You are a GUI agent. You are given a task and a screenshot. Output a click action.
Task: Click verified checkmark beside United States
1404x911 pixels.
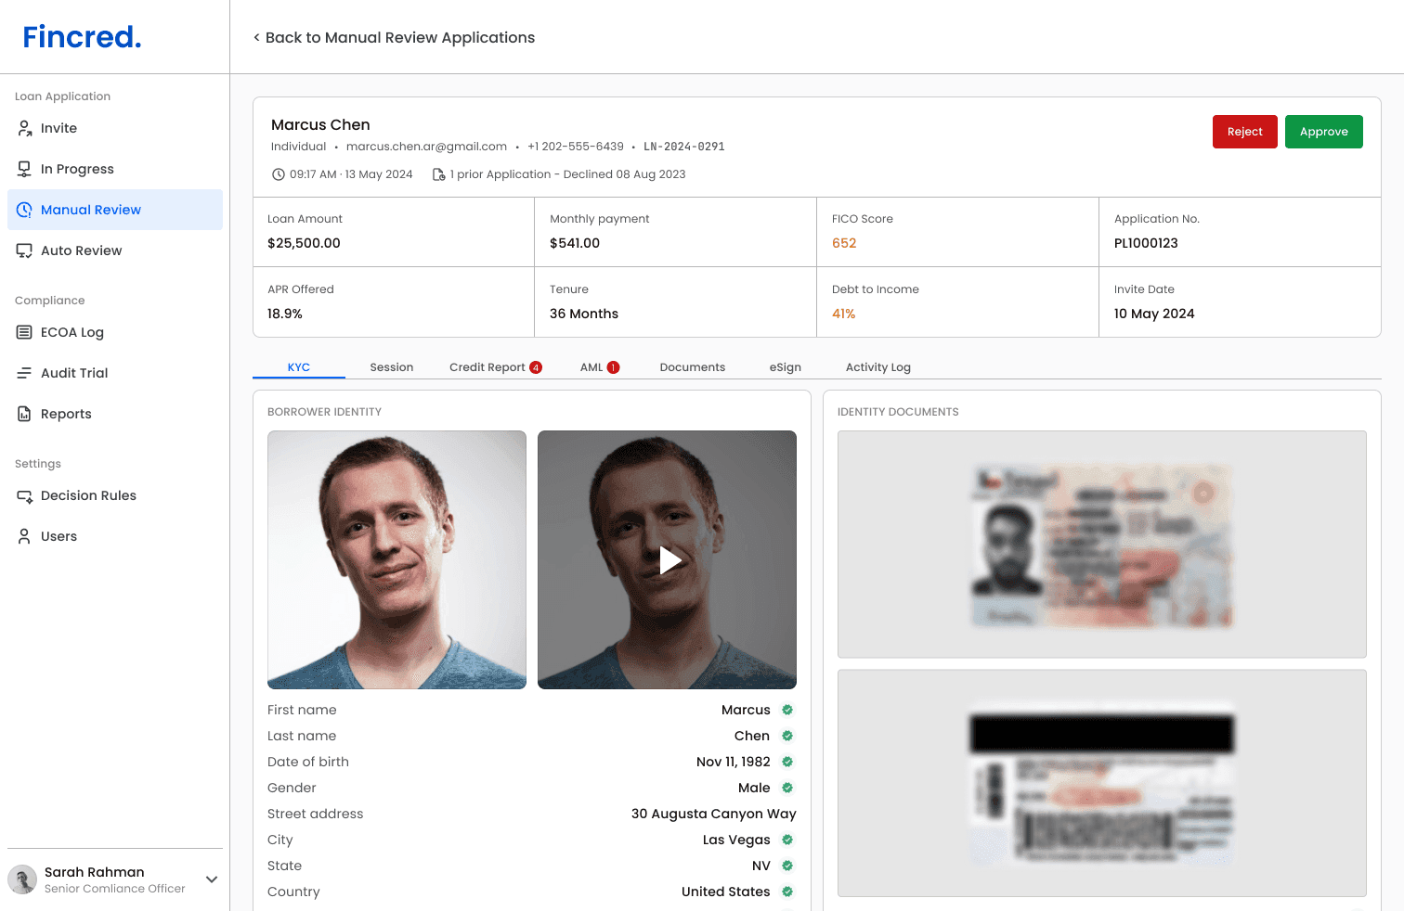pos(787,892)
